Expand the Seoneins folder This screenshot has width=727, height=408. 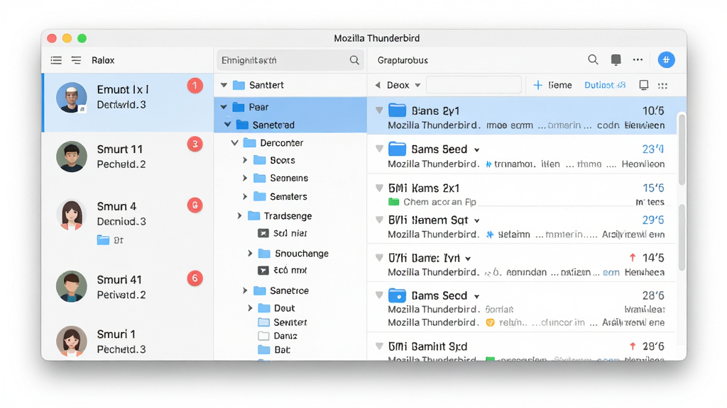245,178
